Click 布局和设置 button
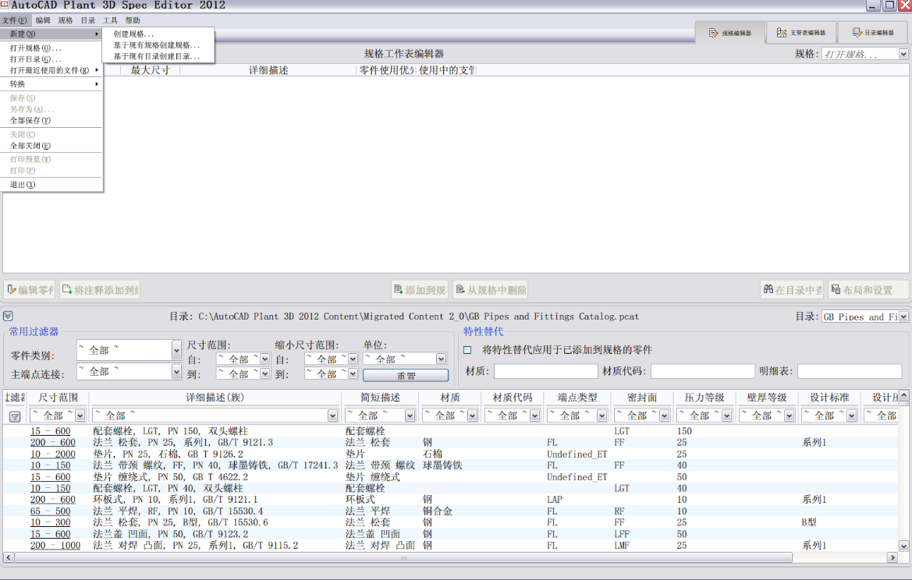The height and width of the screenshot is (580, 912). (x=868, y=290)
